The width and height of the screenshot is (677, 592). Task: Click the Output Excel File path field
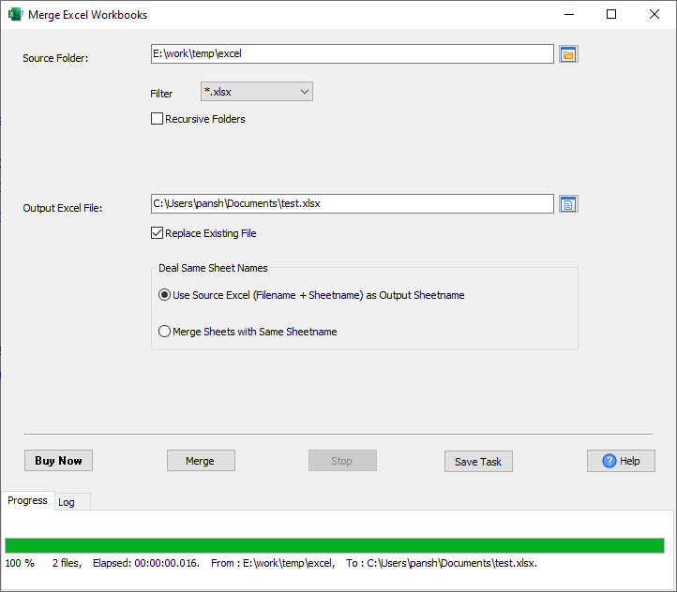click(x=352, y=203)
